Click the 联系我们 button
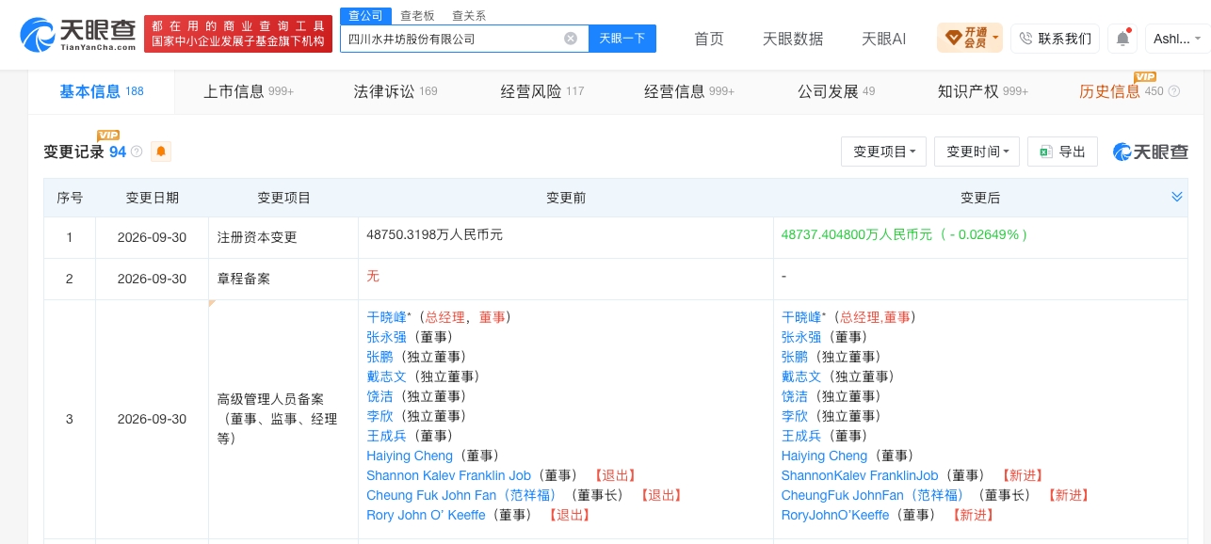Screen dimensions: 1211x544 [1054, 39]
